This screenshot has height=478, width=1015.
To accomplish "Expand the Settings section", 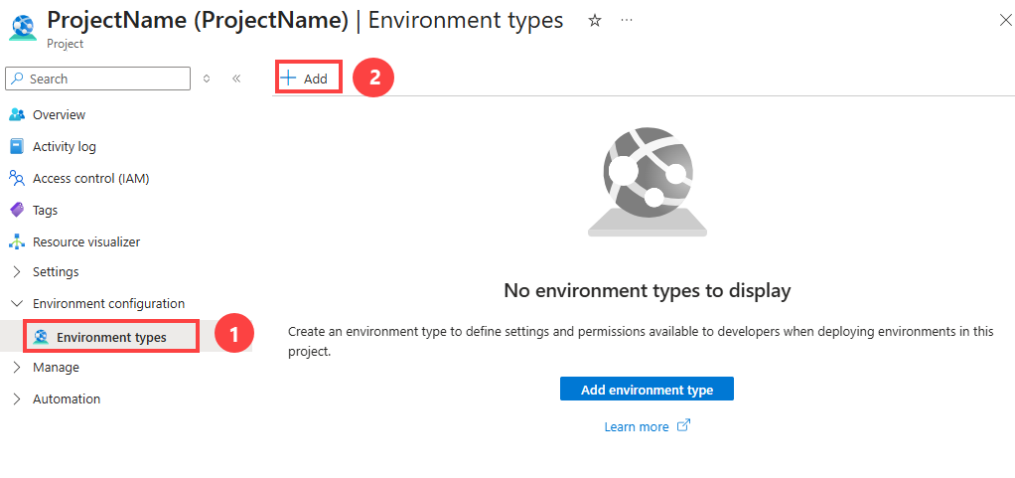I will (16, 271).
